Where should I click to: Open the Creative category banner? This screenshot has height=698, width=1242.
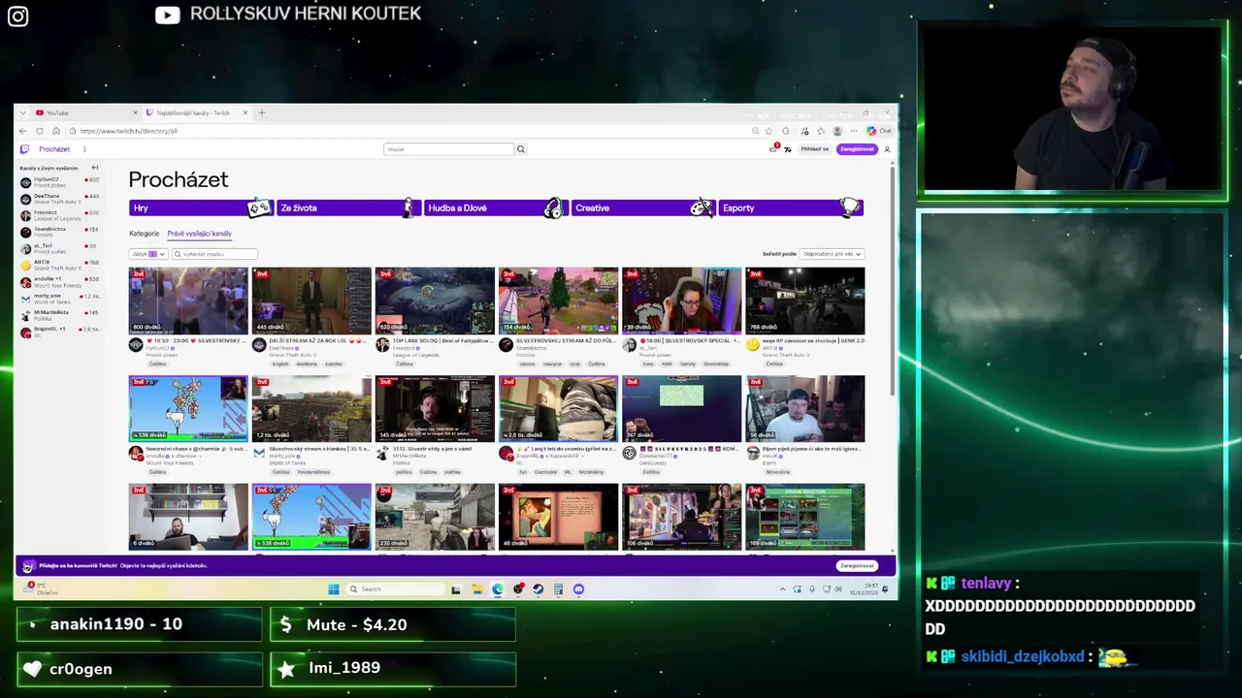pyautogui.click(x=643, y=207)
